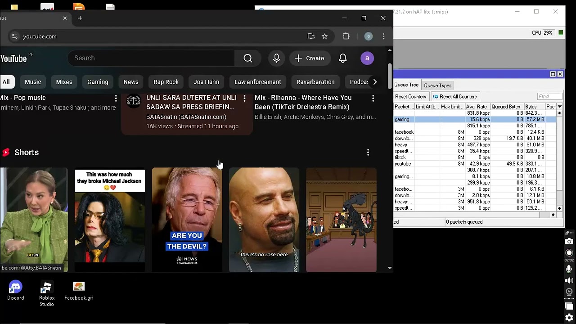The image size is (576, 324).
Task: Select the Joe Hahn filter chip
Action: click(206, 82)
